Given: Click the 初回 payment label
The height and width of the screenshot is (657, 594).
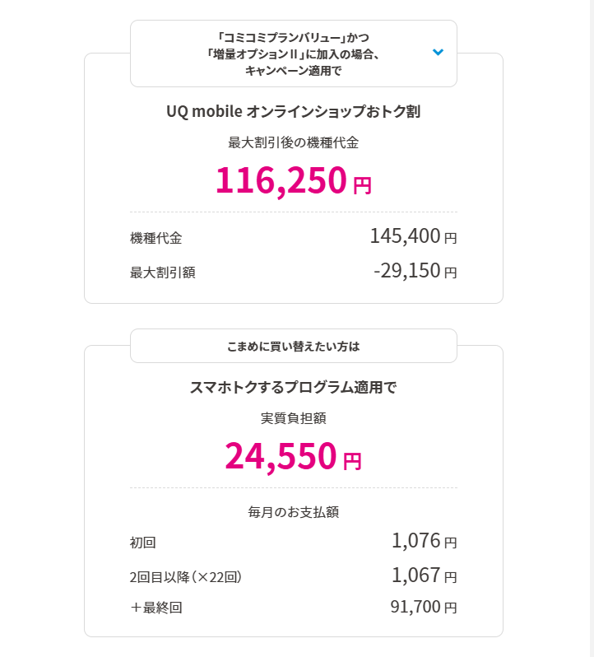Looking at the screenshot, I should [x=143, y=543].
